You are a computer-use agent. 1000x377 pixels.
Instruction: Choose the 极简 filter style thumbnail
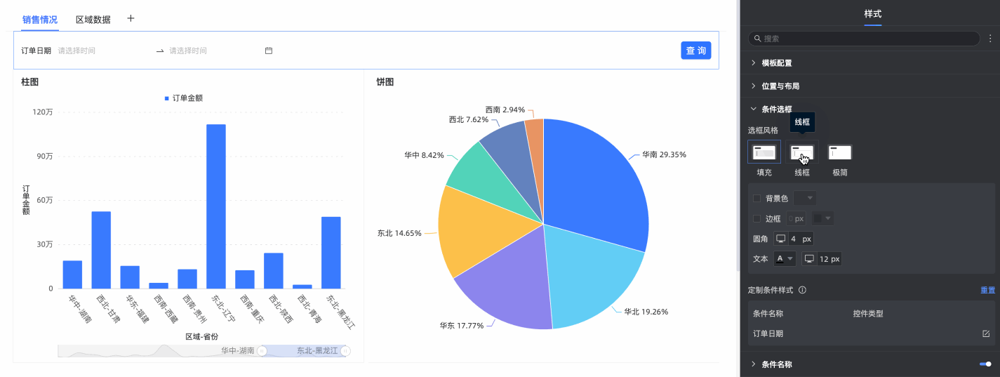(840, 152)
